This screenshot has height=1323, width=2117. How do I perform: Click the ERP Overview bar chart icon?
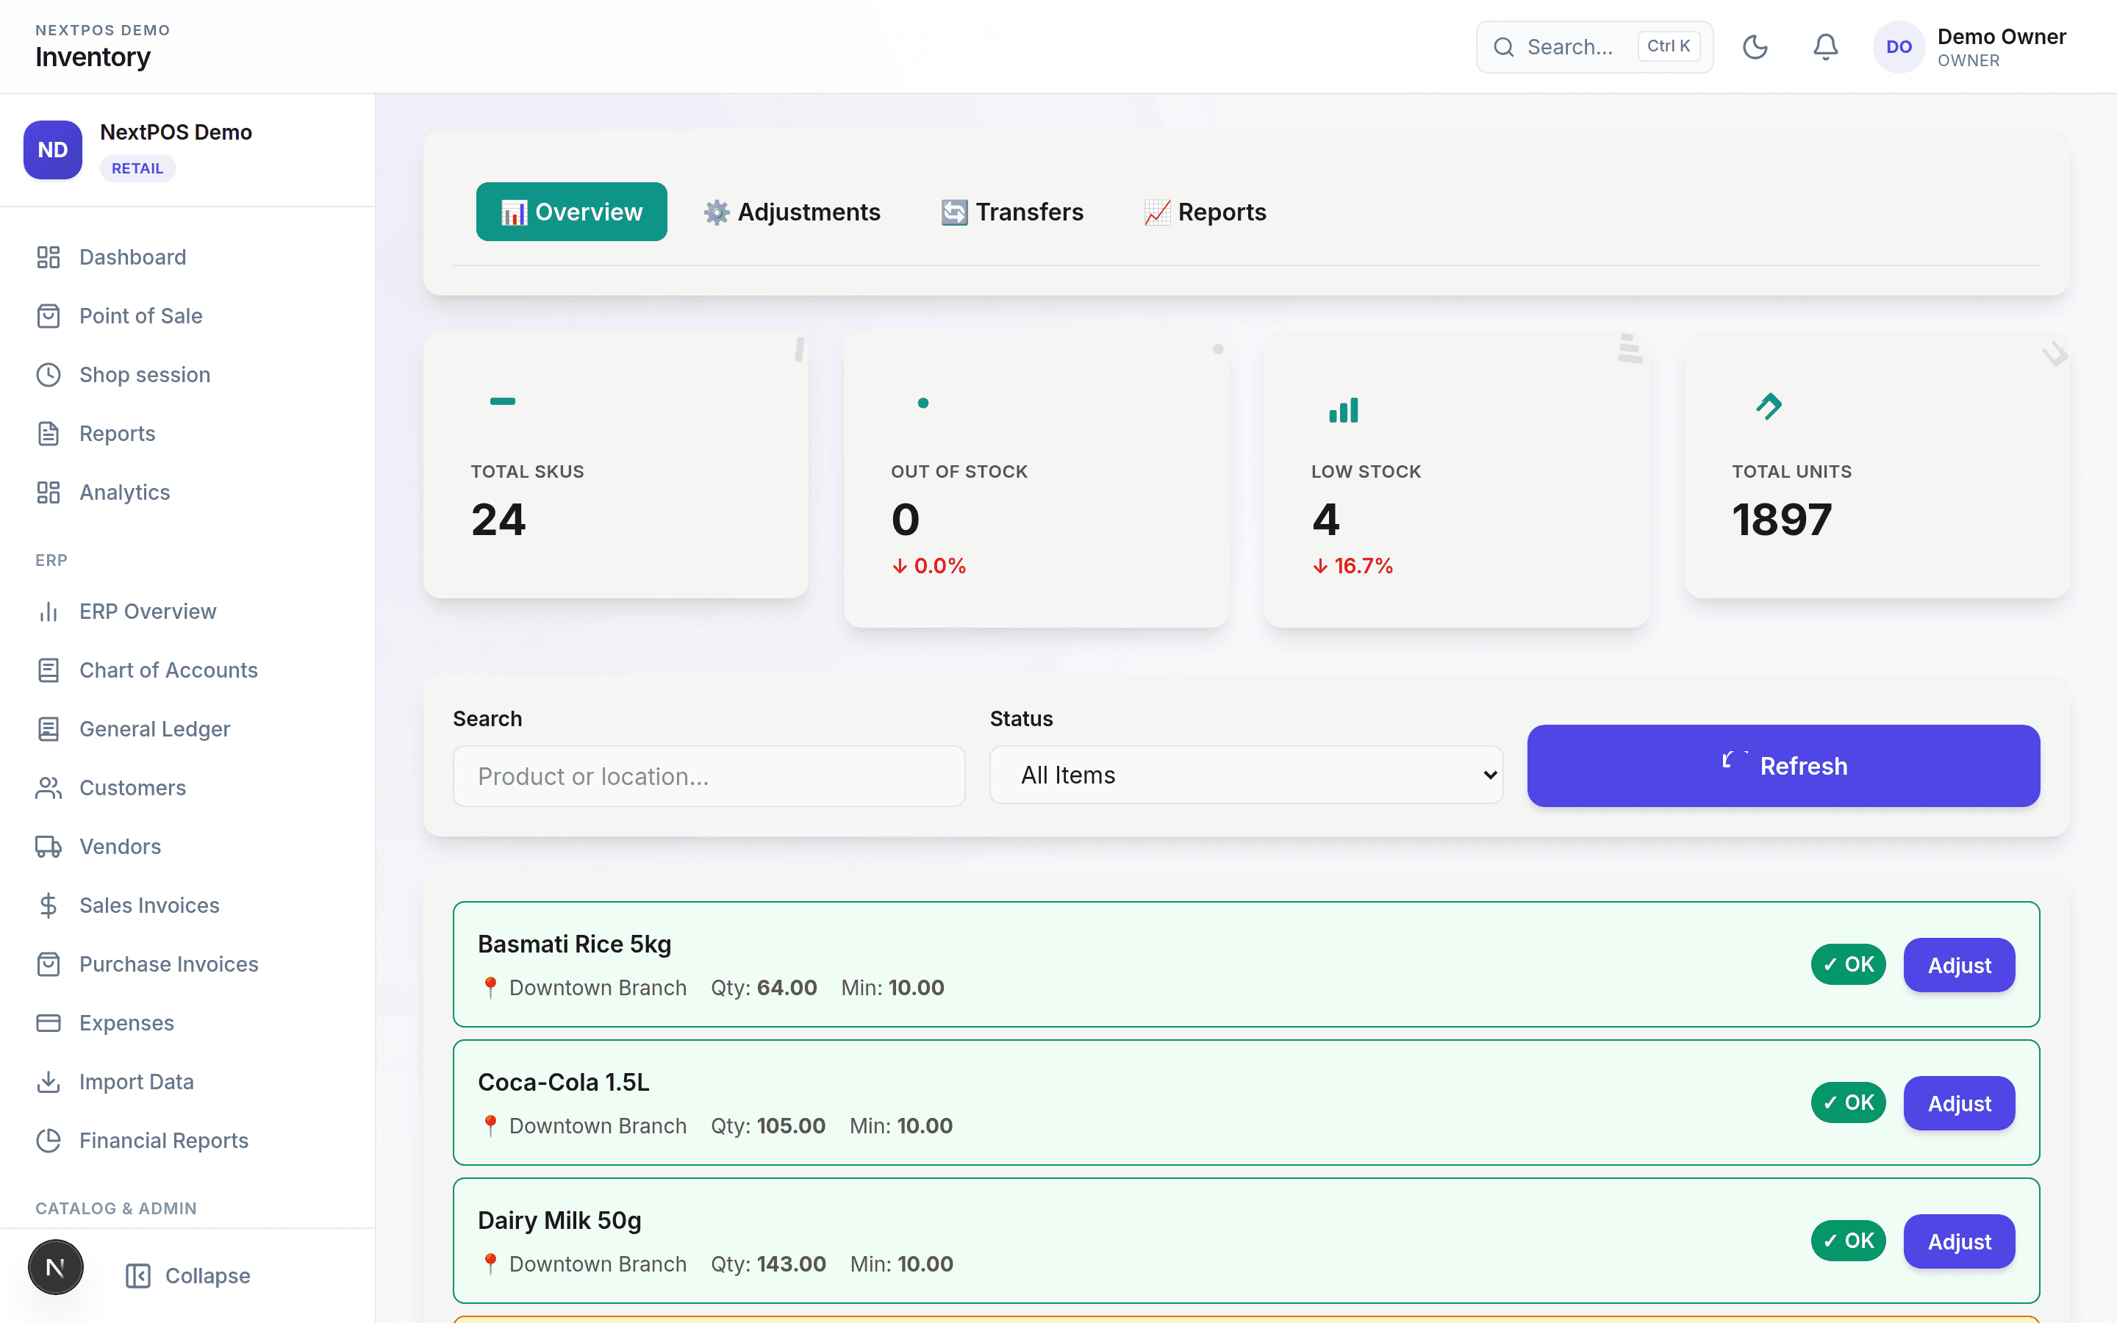pos(48,612)
